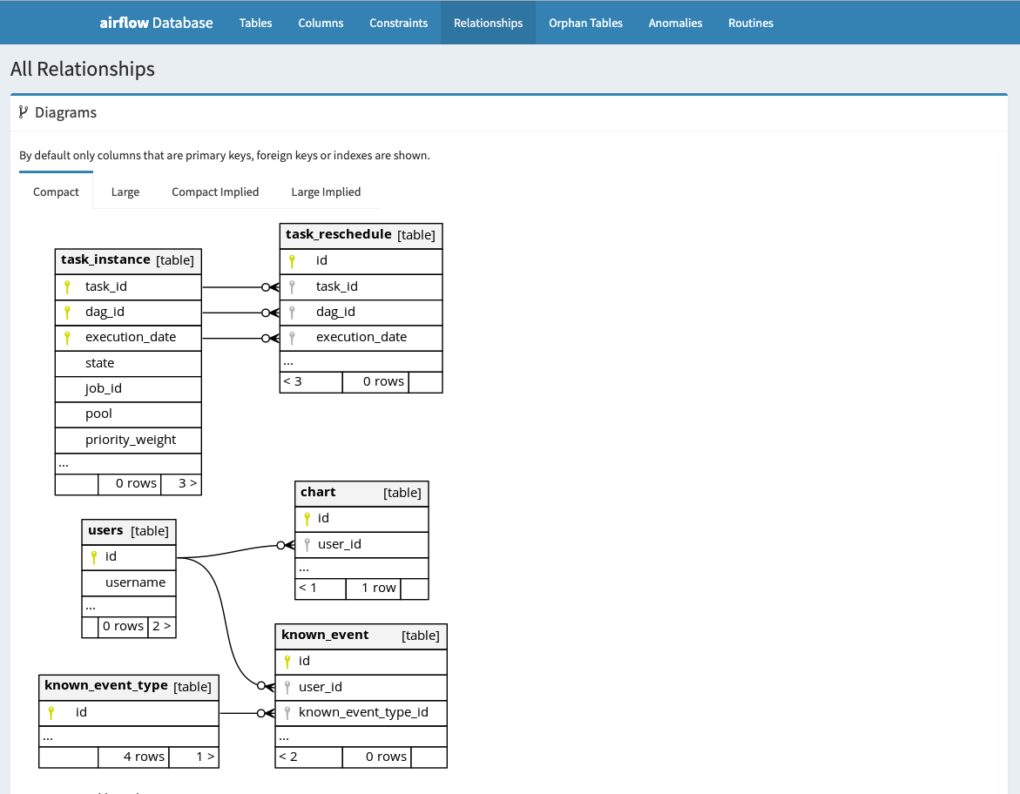Click the key icon next to known_event_type id
The image size is (1020, 794).
coord(51,711)
